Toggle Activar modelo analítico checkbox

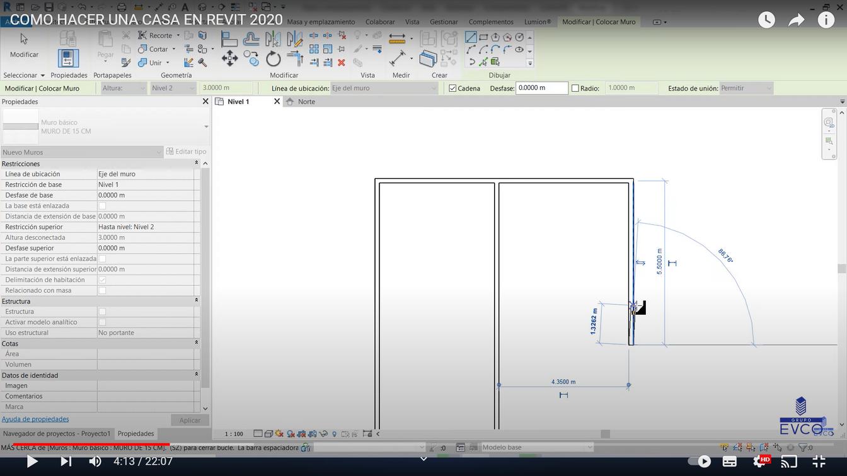pos(102,322)
